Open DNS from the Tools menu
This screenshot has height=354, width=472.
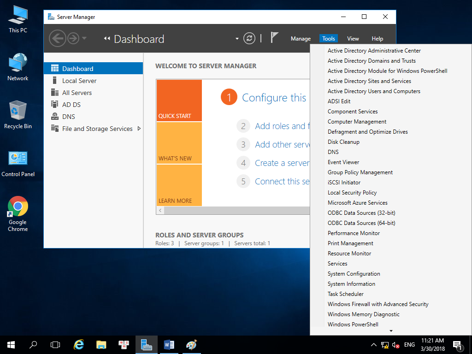pyautogui.click(x=333, y=152)
